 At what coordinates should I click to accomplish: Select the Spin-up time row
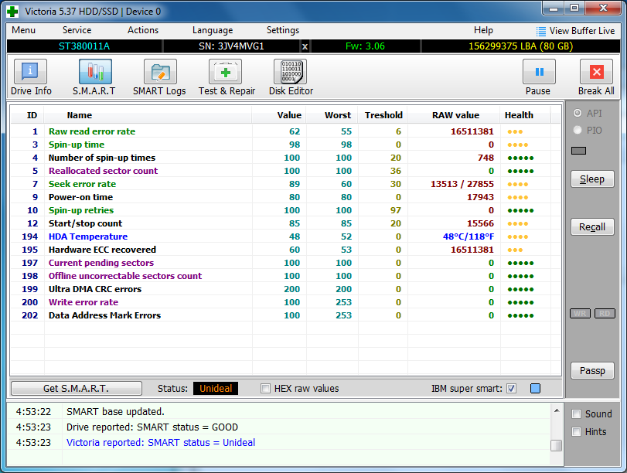(285, 145)
